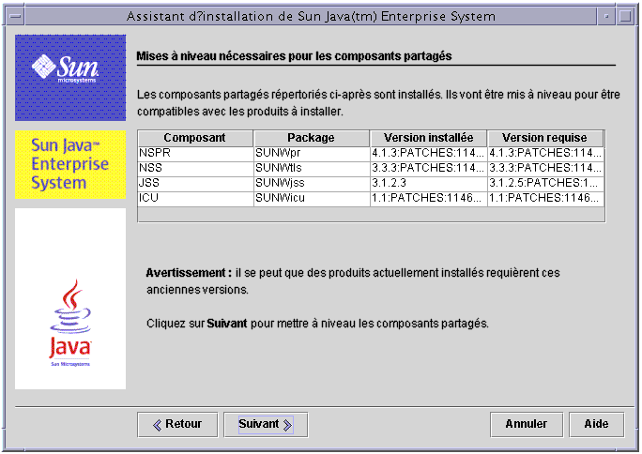Viewport: 642px width, 454px height.
Task: Click NSS required version 3.3.3:PATCHES cell
Action: [x=545, y=169]
